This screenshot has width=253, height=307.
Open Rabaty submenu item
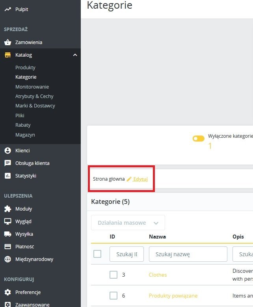click(23, 125)
